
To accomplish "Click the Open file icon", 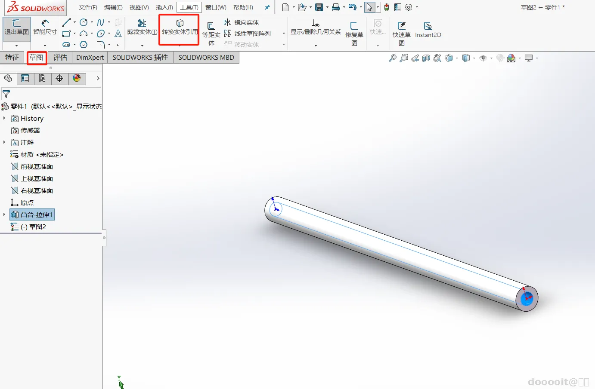I will click(302, 7).
